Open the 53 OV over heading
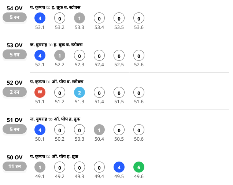This screenshot has height=185, width=233. pos(15,45)
